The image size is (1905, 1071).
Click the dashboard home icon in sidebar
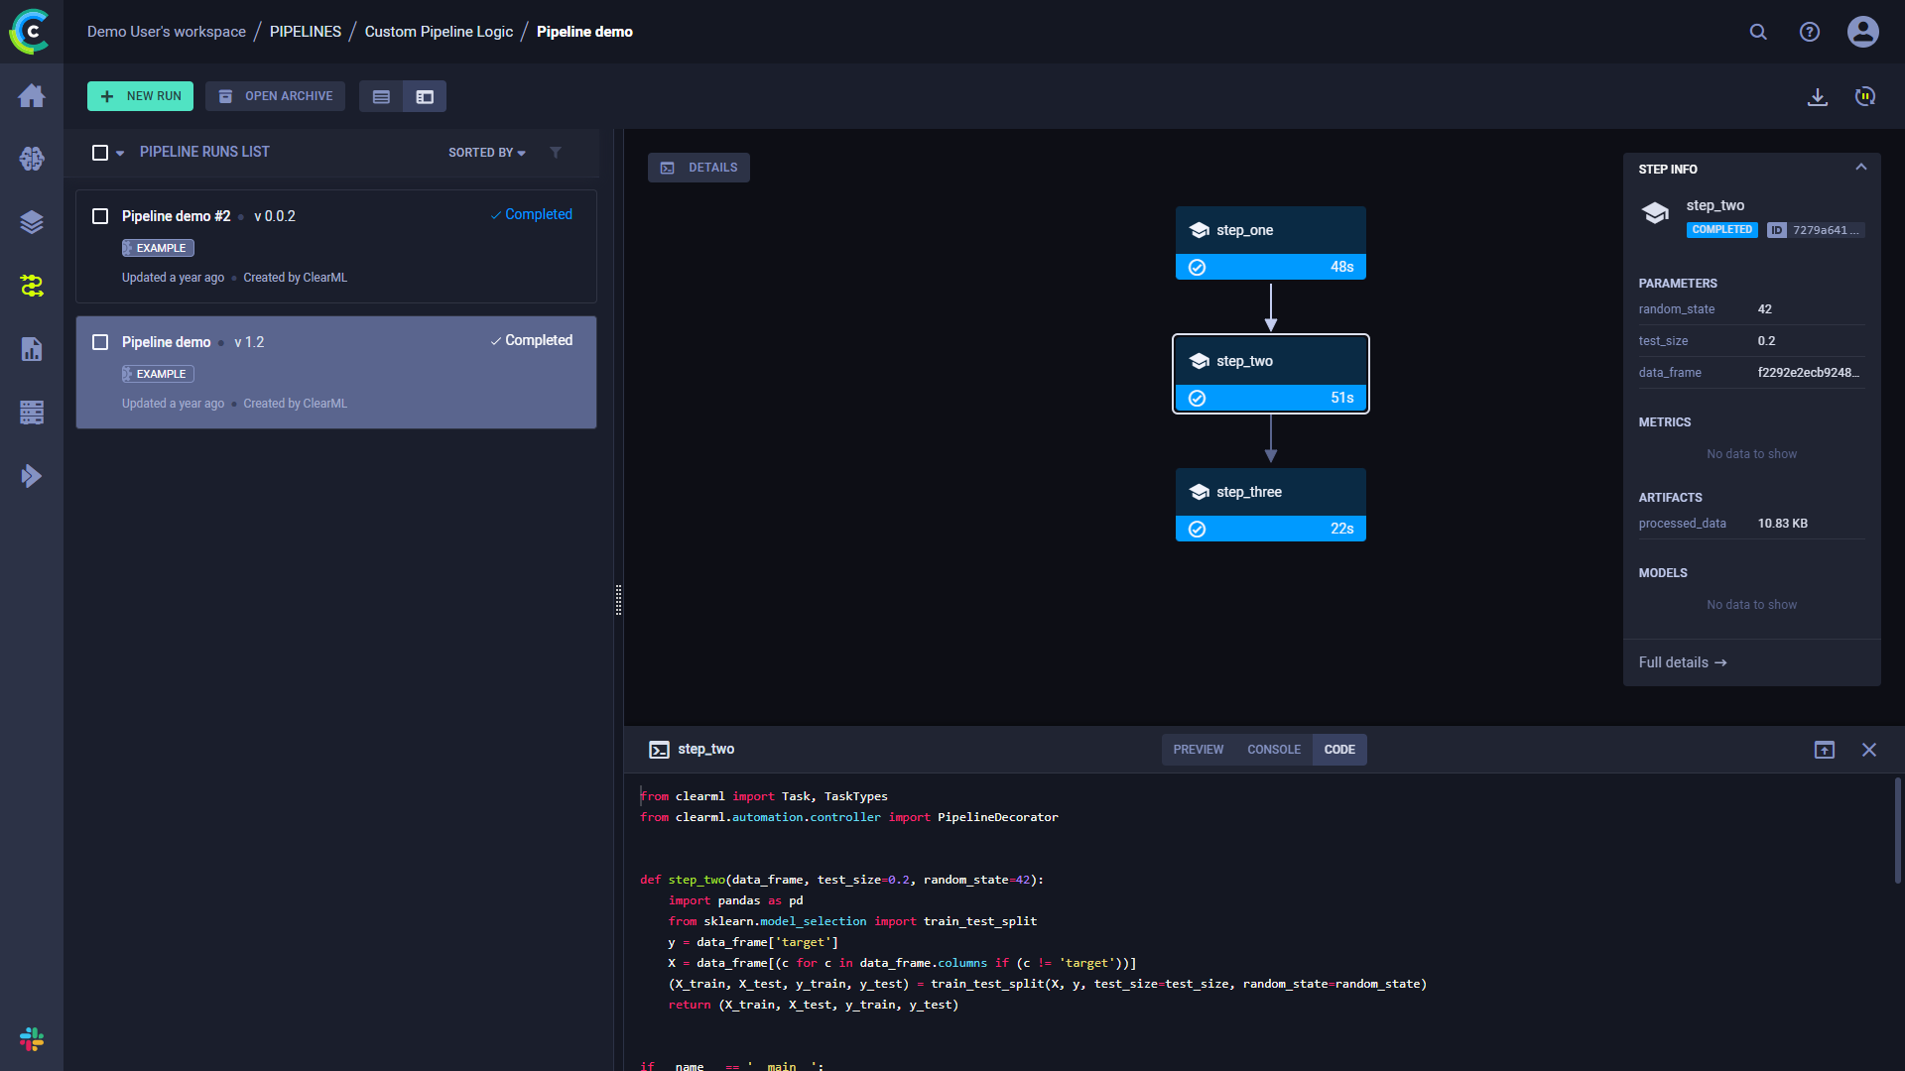32,93
